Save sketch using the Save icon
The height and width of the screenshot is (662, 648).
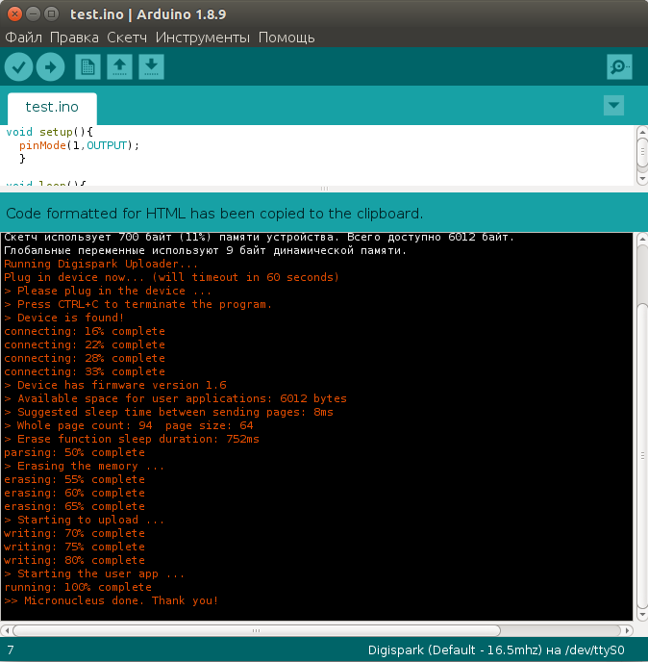pos(151,66)
